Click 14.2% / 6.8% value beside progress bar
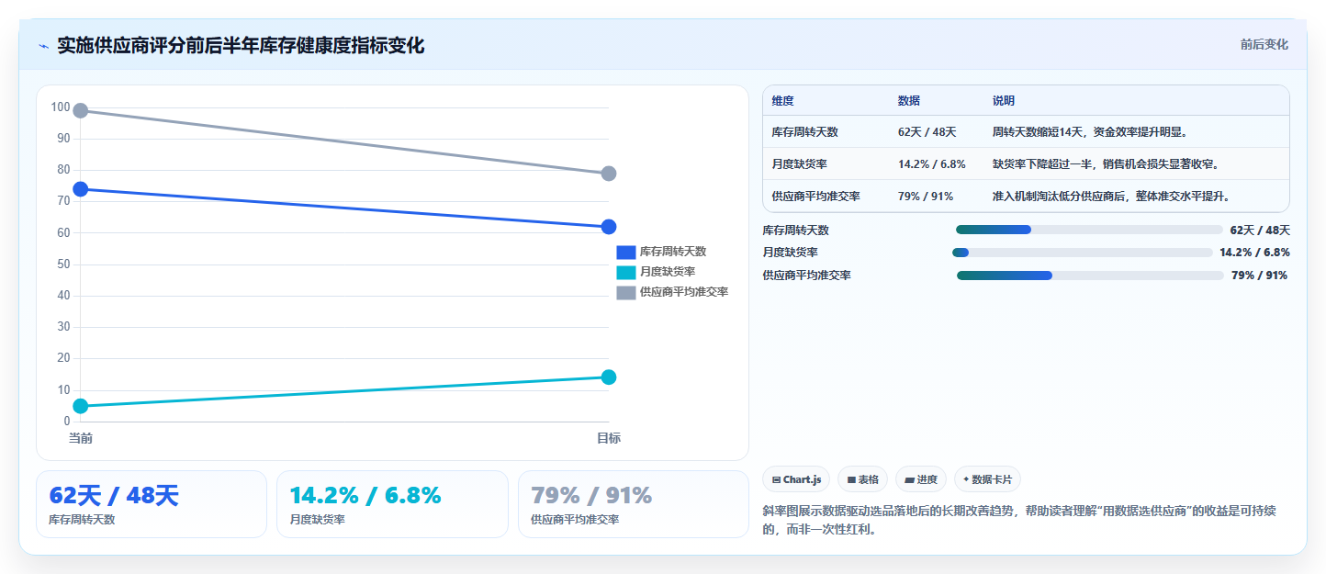The height and width of the screenshot is (574, 1326). 1254,253
